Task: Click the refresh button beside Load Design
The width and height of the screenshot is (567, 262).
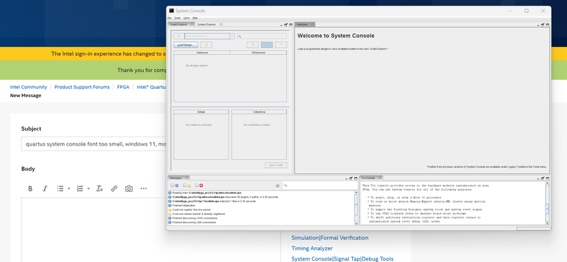Action: (206, 45)
